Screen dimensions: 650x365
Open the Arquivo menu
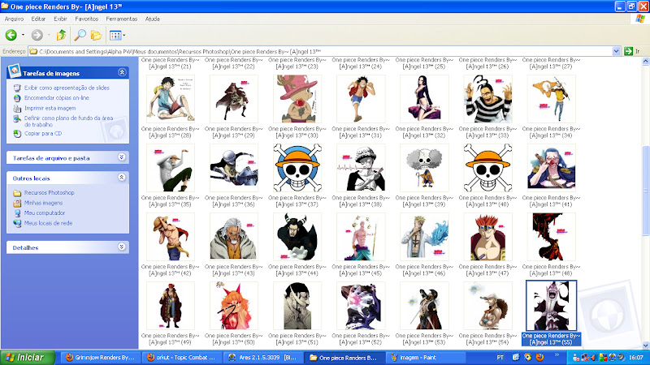14,19
